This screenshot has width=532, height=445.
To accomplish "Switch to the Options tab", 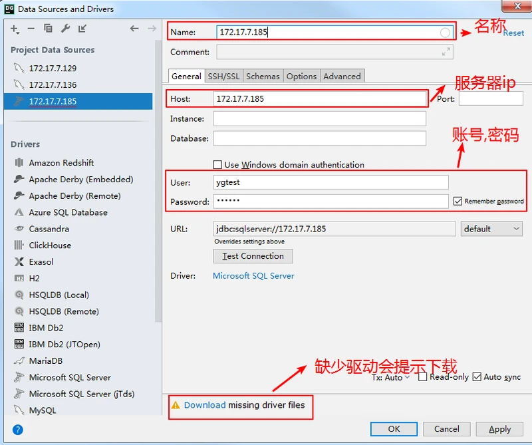I will point(301,76).
